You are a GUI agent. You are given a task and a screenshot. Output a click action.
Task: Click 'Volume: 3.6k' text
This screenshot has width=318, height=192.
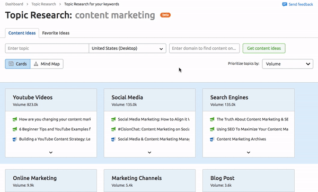point(221,185)
